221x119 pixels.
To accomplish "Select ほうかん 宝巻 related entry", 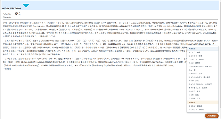I will coord(194,98).
